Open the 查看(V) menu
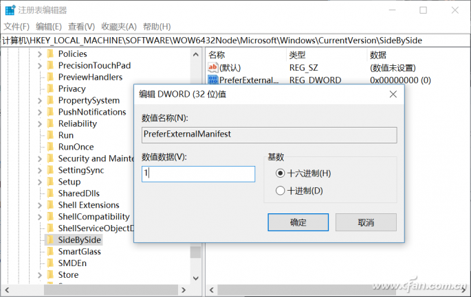471x297 pixels. 81,27
